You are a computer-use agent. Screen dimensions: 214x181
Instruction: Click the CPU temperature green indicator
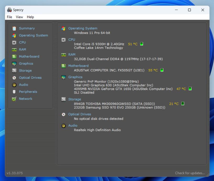[x=142, y=44]
